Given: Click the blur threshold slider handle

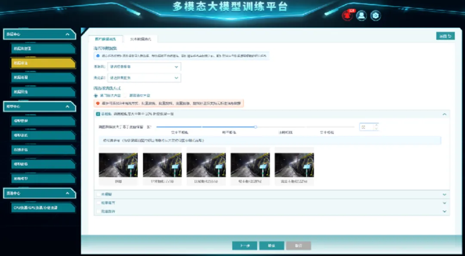Looking at the screenshot, I should pos(255,127).
